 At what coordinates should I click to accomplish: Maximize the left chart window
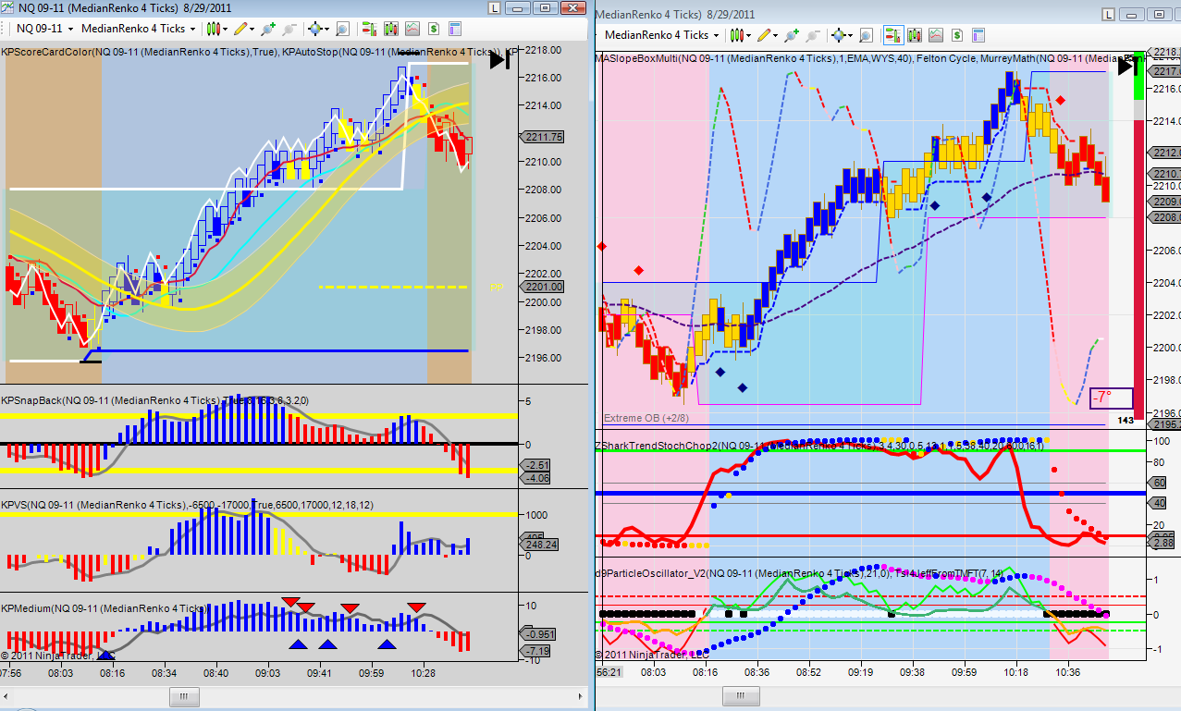point(544,8)
